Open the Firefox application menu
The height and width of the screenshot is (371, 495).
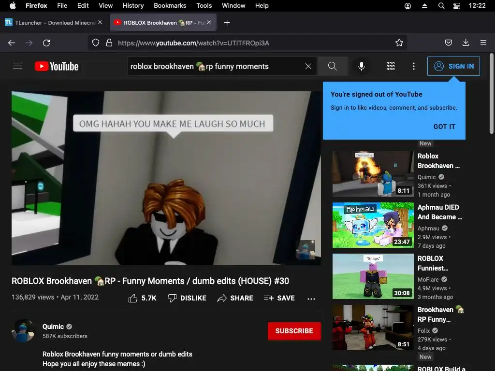click(x=36, y=5)
